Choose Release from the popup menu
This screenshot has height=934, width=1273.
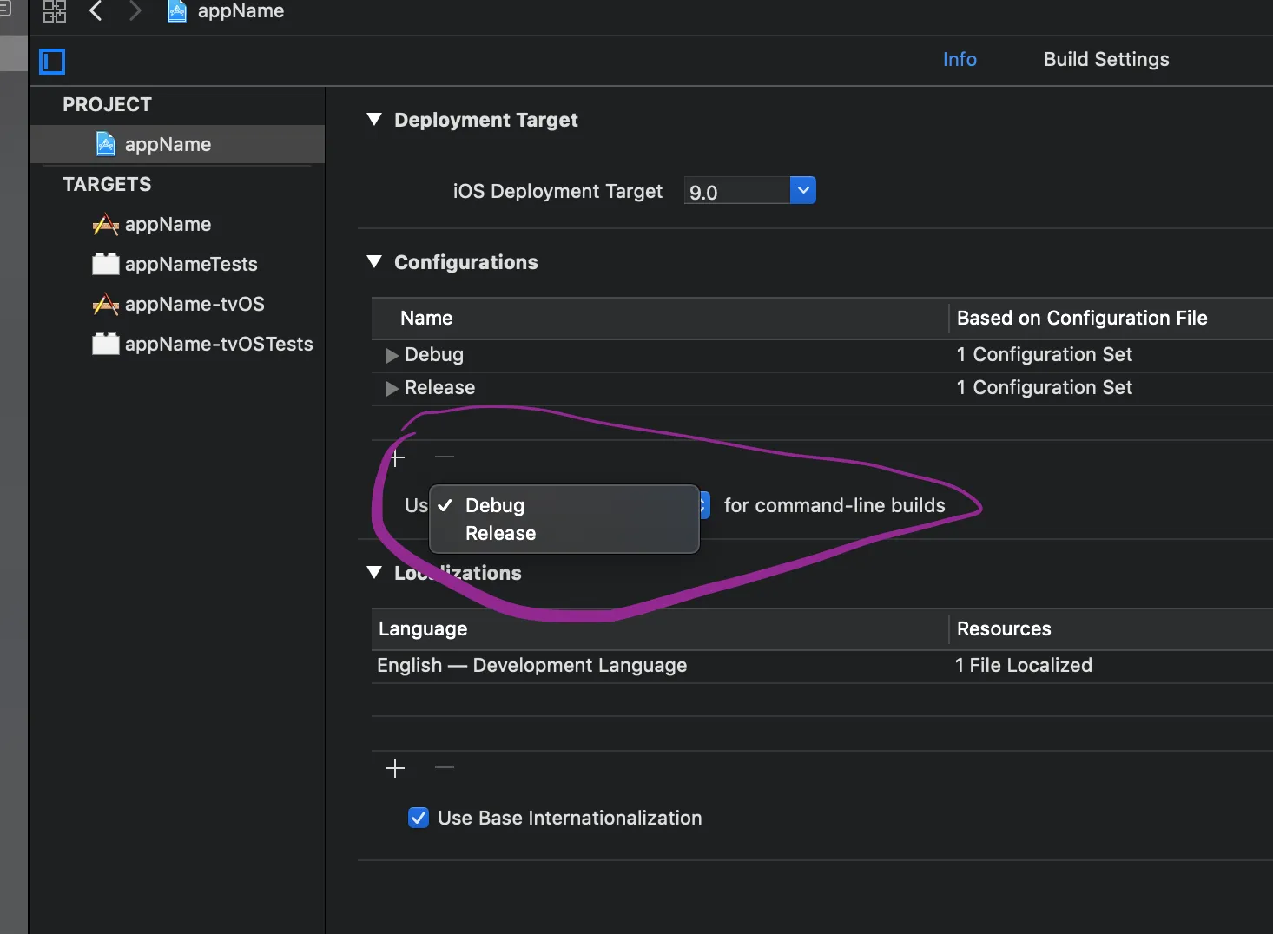(500, 534)
